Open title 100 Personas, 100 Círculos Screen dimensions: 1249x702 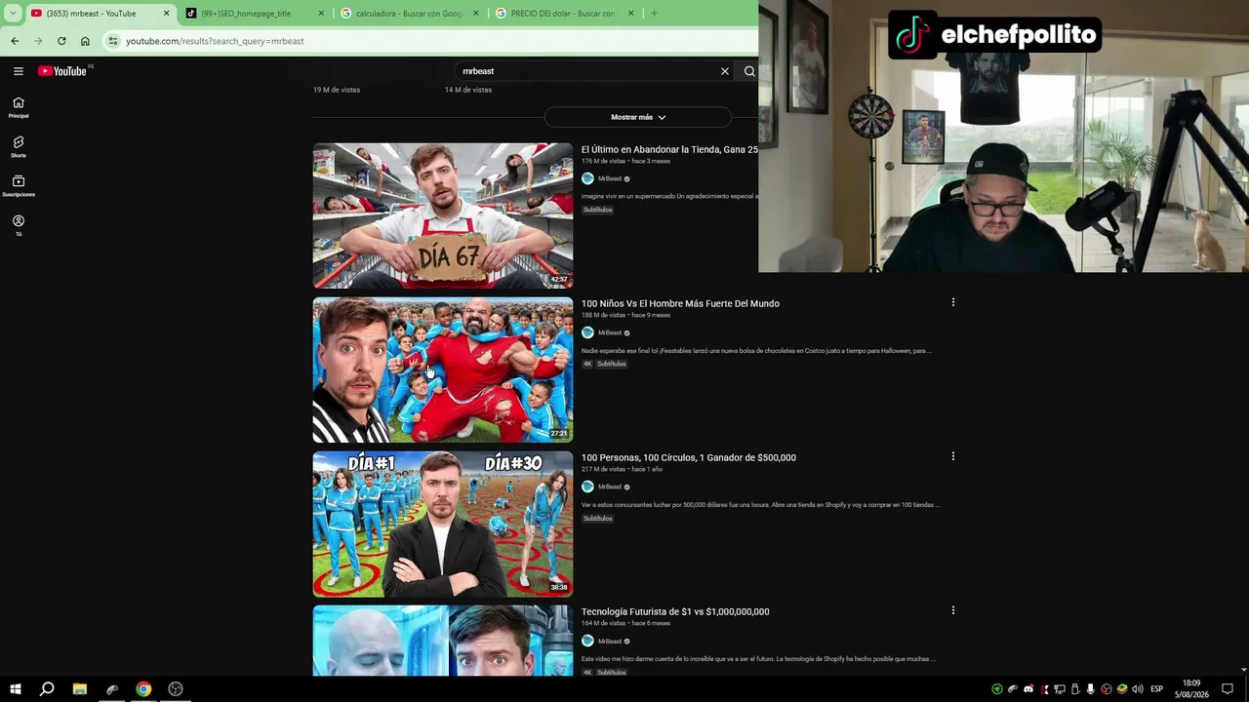(689, 458)
